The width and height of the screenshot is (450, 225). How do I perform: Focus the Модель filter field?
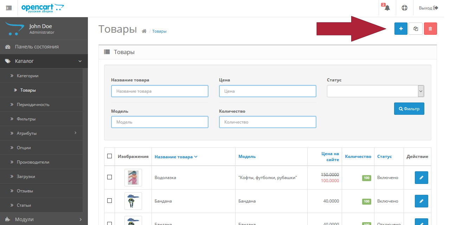pos(160,122)
